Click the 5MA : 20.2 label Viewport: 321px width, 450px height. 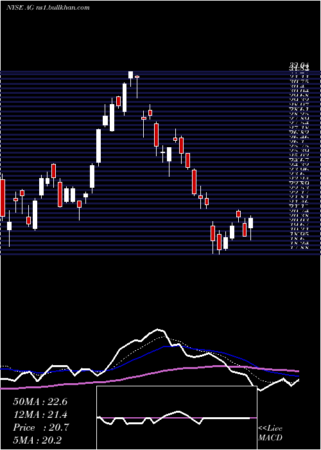coord(37,440)
